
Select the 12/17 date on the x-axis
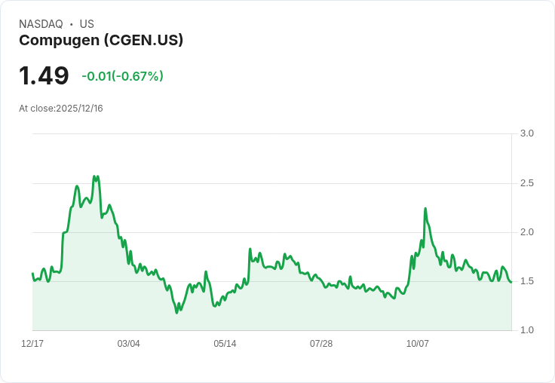click(32, 344)
